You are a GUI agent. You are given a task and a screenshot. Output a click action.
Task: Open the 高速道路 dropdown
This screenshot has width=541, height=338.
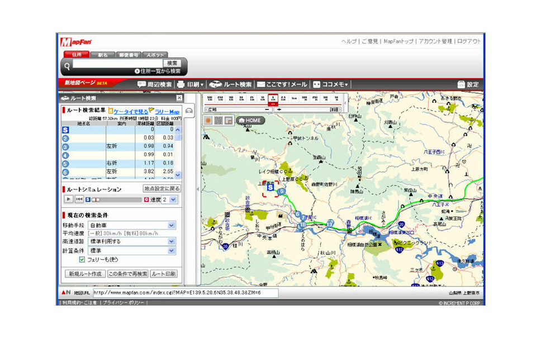[x=132, y=241]
